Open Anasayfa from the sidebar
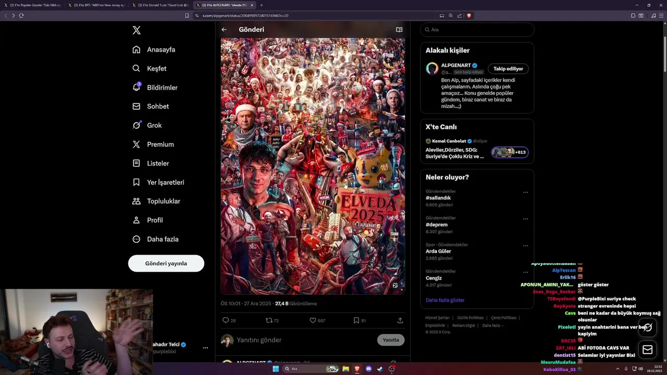Screen dimensions: 667x375 tap(154, 49)
